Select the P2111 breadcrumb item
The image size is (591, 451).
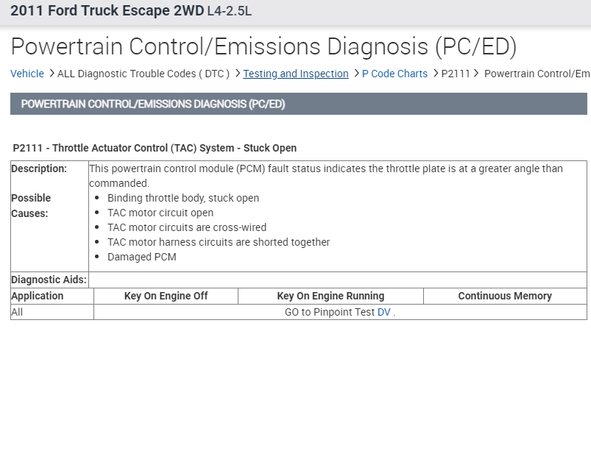click(x=456, y=74)
